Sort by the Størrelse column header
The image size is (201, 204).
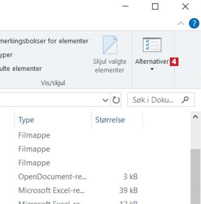coord(117,120)
